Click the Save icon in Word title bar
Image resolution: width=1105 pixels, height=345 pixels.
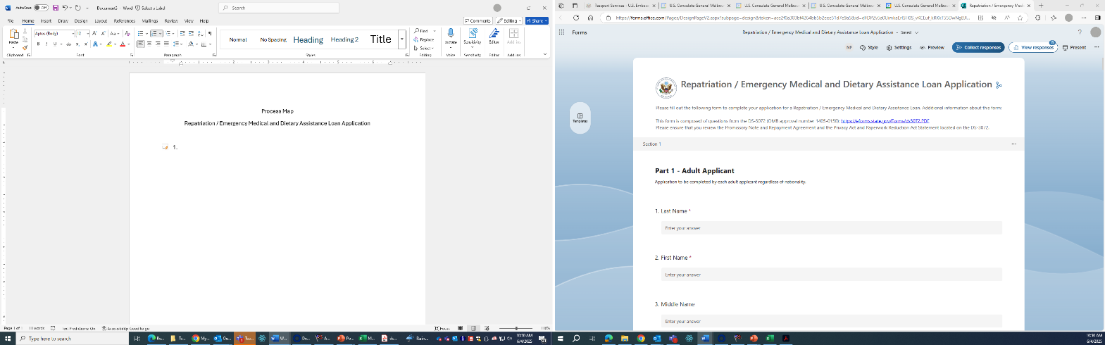(x=56, y=8)
